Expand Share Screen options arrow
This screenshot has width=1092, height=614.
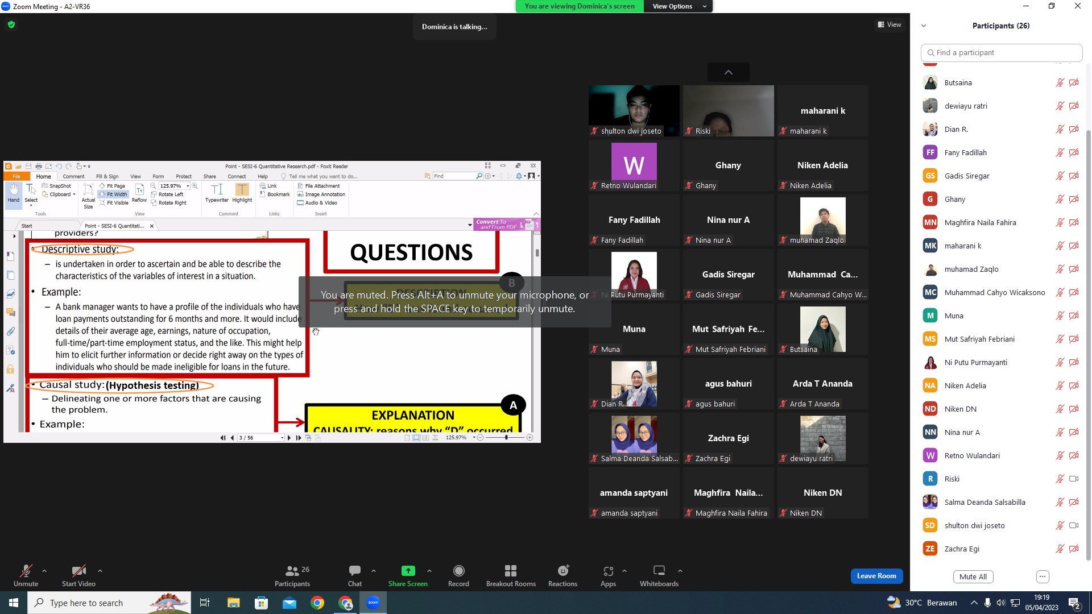pos(429,571)
